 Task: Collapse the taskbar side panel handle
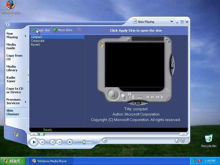(x=28, y=75)
